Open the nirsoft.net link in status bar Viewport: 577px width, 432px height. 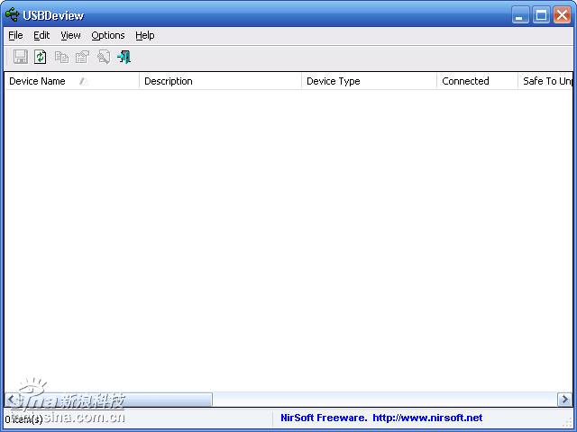(427, 418)
